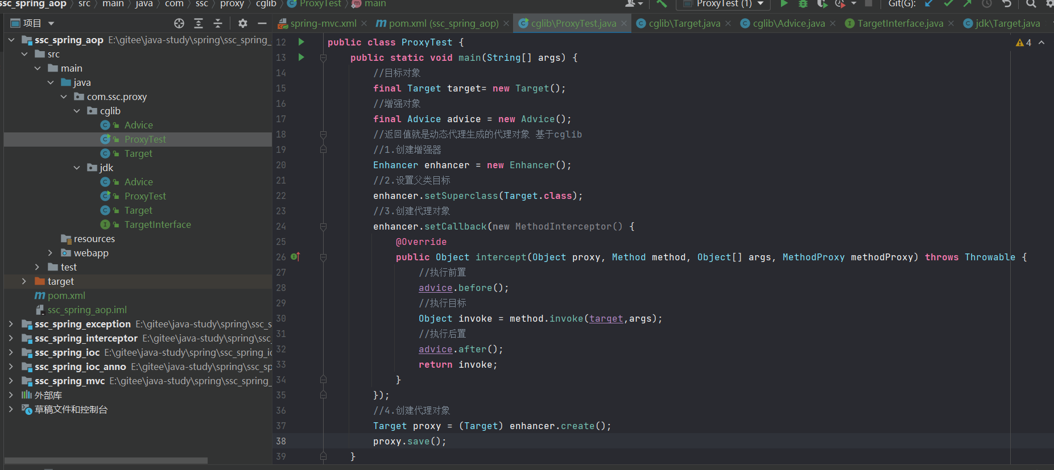The width and height of the screenshot is (1054, 470).
Task: Click the profiler run icon
Action: pyautogui.click(x=840, y=3)
